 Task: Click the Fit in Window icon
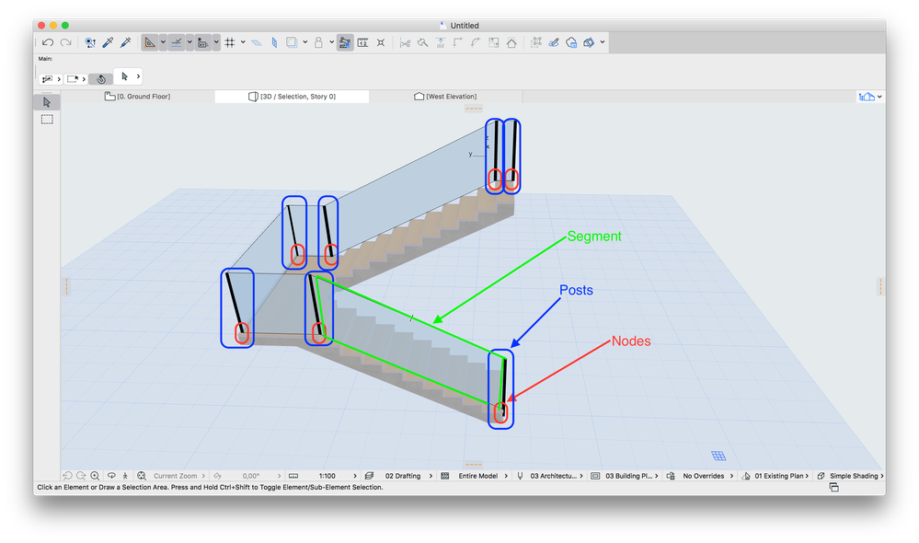[x=142, y=477]
